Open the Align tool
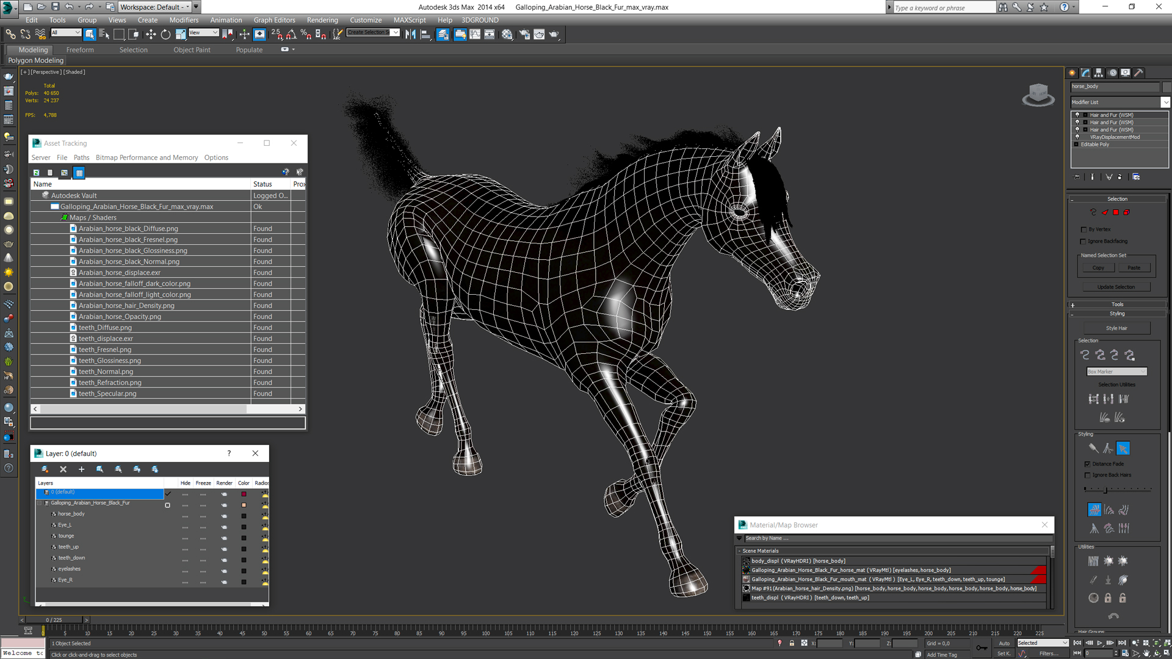Viewport: 1172px width, 659px height. (425, 34)
